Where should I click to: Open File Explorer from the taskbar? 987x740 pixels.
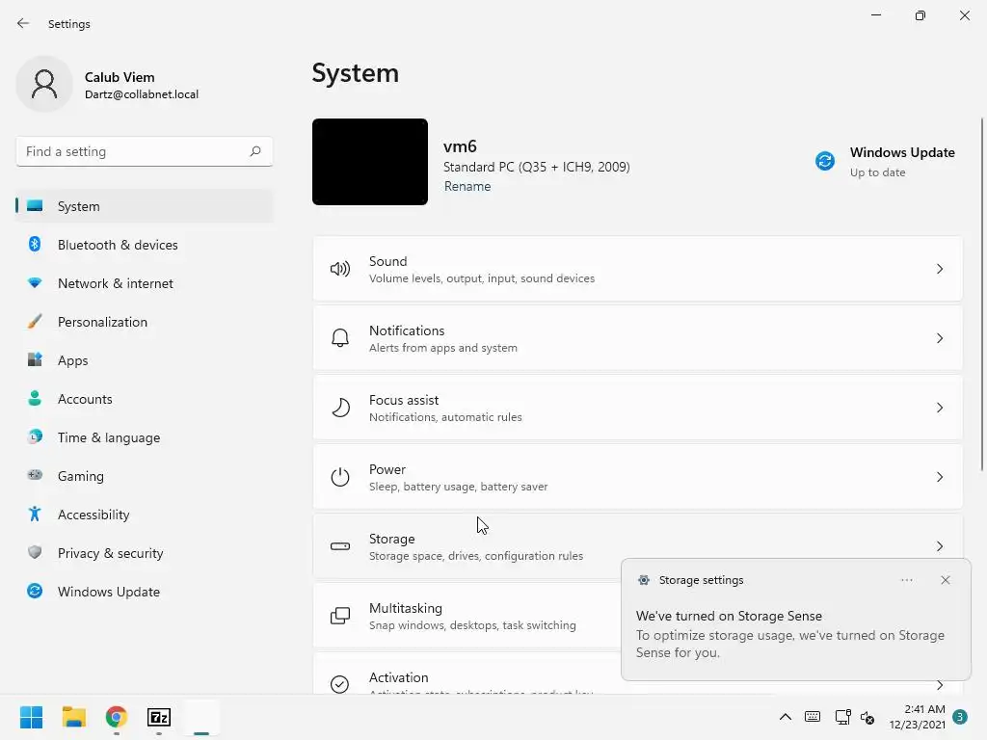pos(73,717)
